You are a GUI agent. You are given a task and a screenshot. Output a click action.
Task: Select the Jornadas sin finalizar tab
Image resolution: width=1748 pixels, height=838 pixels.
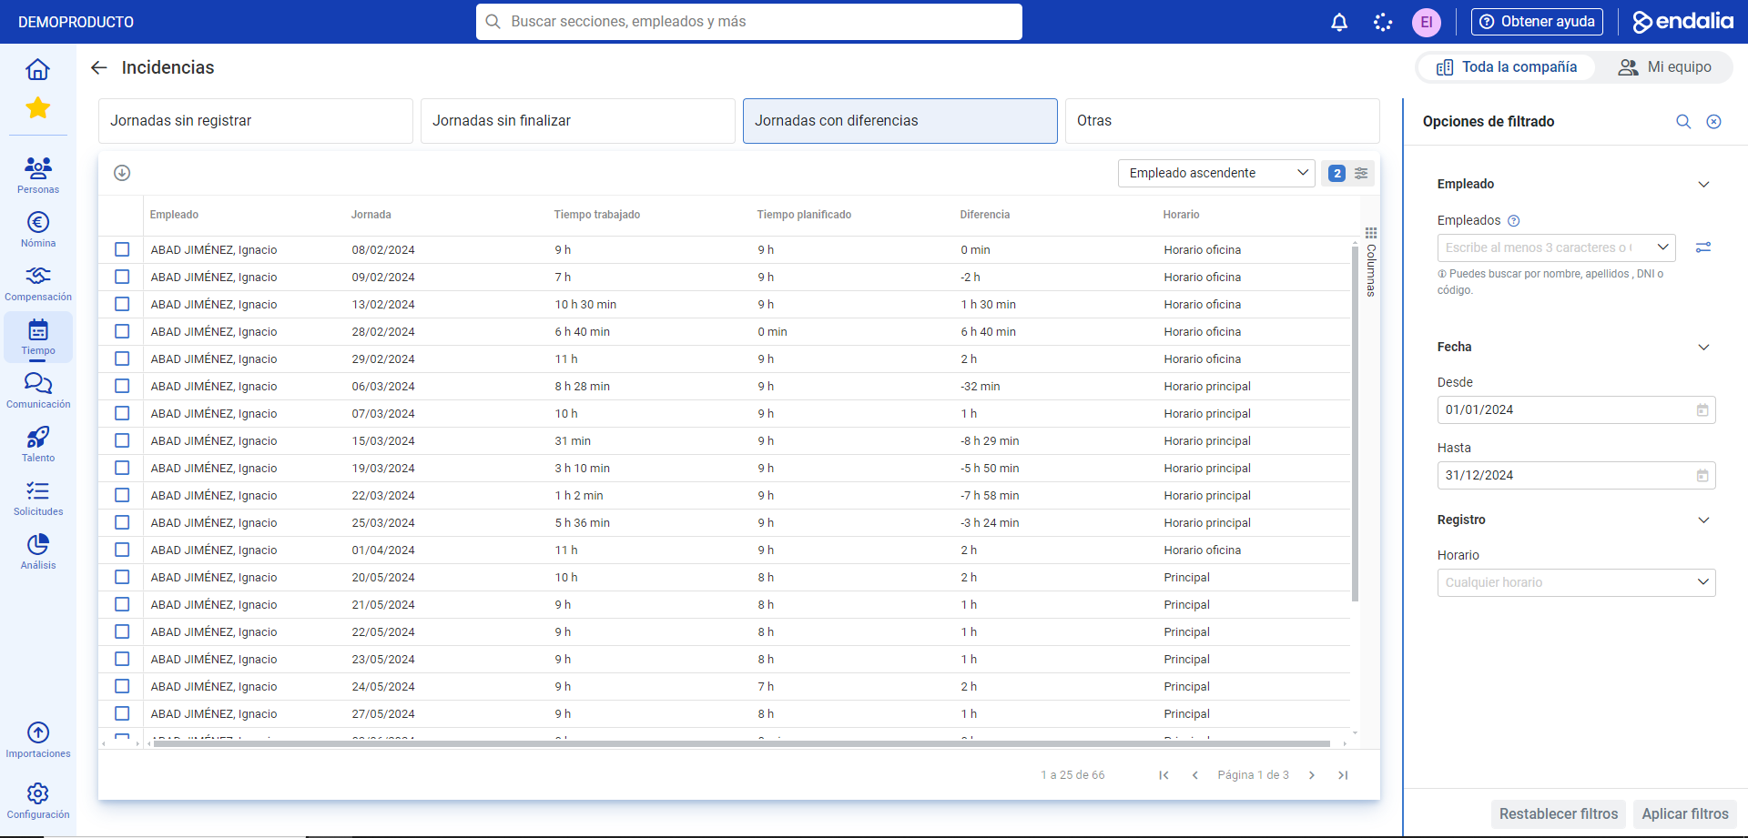(578, 121)
